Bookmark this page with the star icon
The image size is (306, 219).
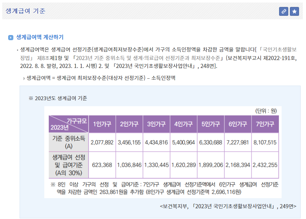tap(295, 12)
